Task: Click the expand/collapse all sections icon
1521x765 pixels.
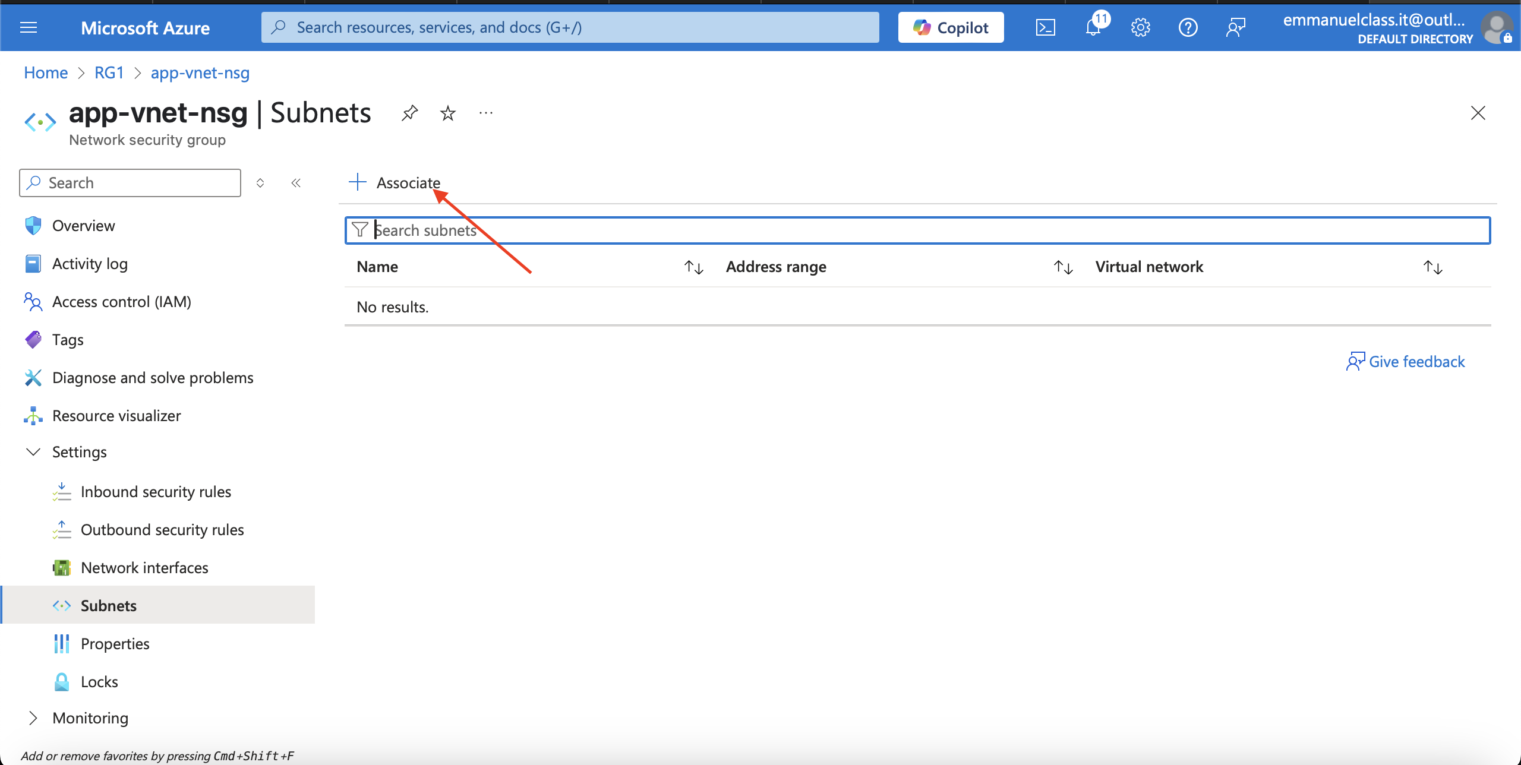Action: tap(260, 183)
